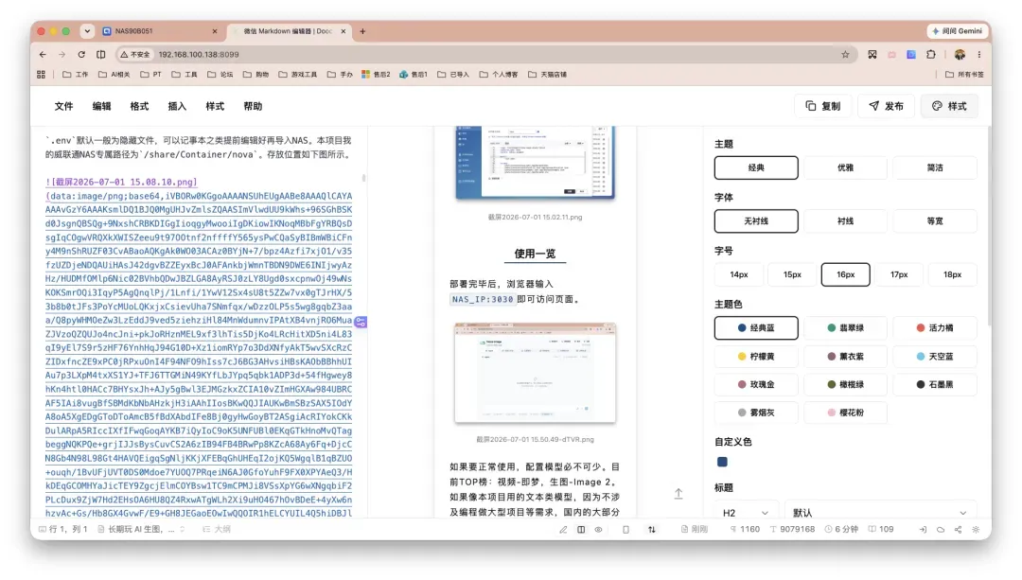Click the 问问 Gemini button

[x=957, y=31]
